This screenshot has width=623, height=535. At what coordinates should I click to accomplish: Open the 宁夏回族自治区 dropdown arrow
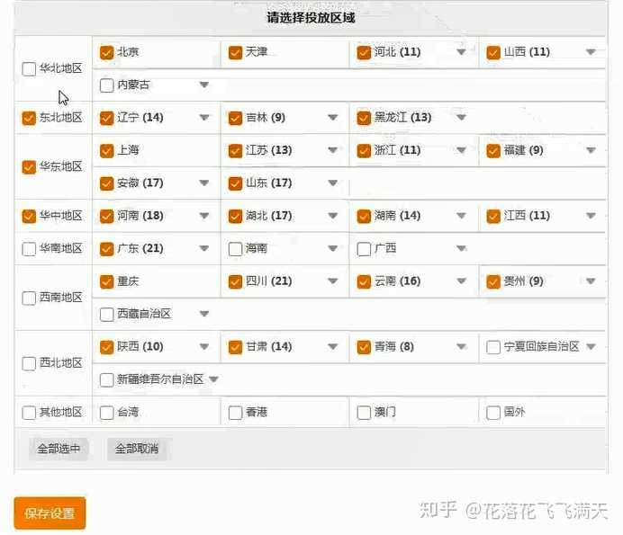591,347
